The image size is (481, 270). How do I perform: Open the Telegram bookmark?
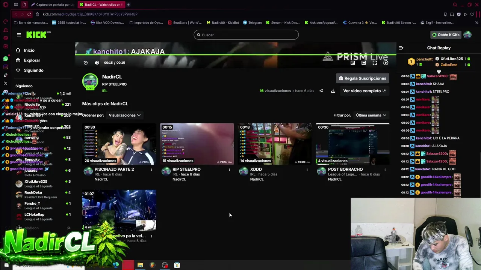[252, 22]
